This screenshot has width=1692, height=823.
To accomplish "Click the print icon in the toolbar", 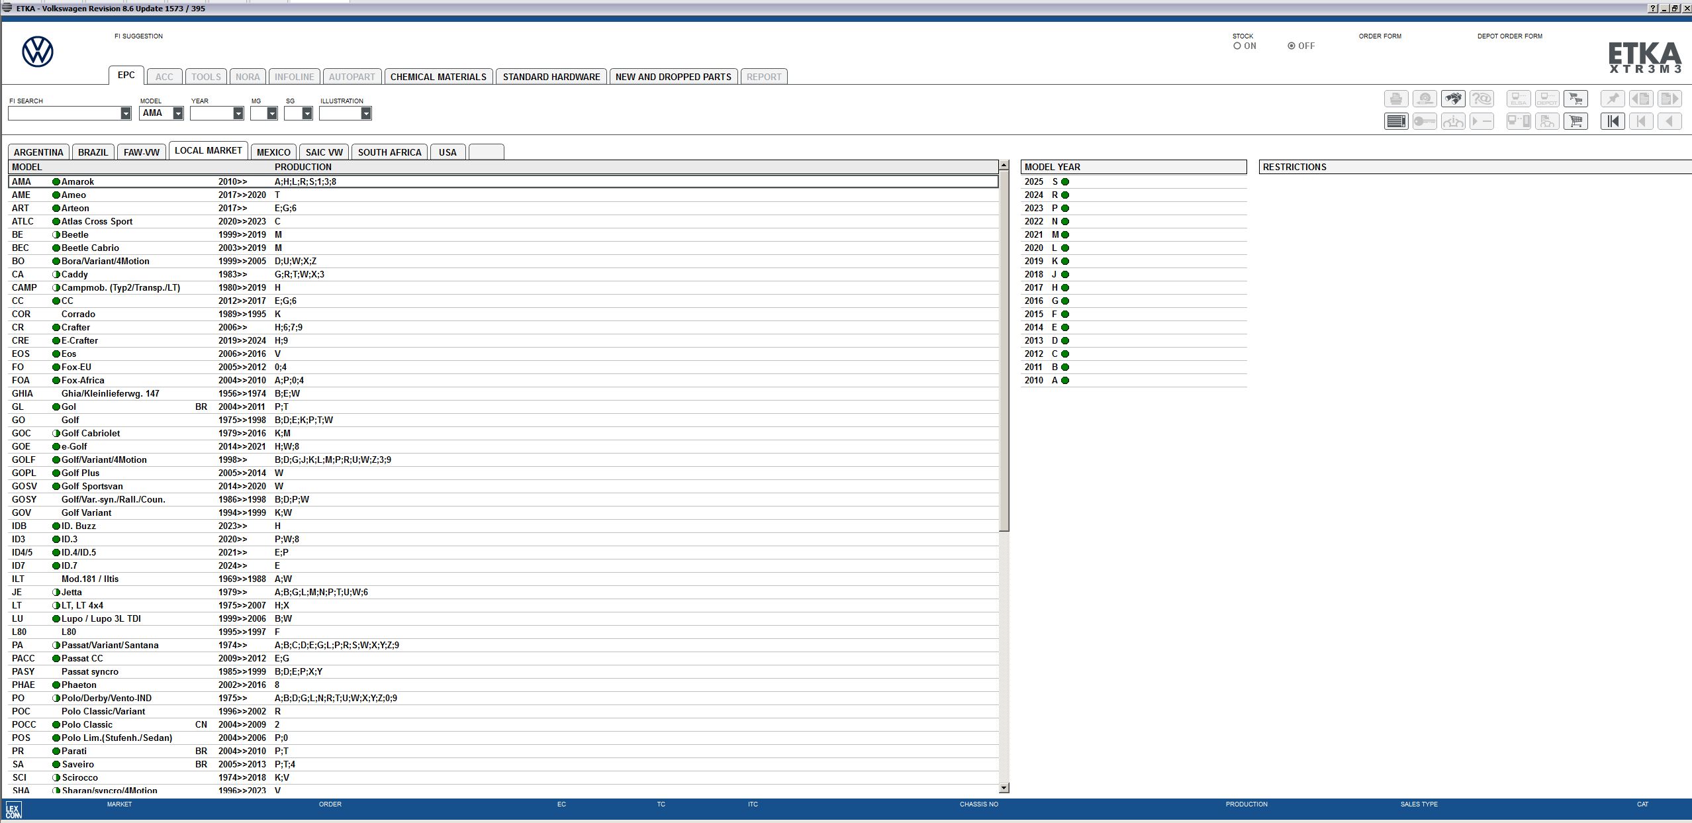I will tap(1396, 99).
